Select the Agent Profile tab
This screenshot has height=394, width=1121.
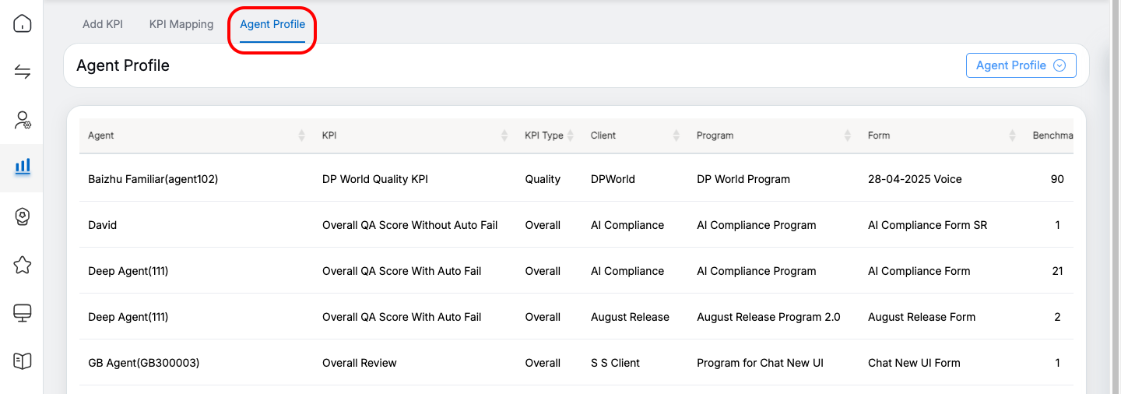pos(272,24)
